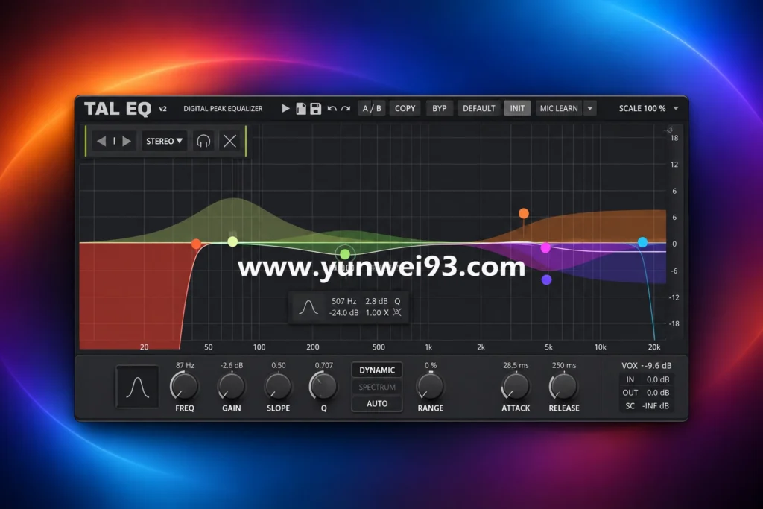Select the orange band node
763x509 pixels.
tap(524, 213)
